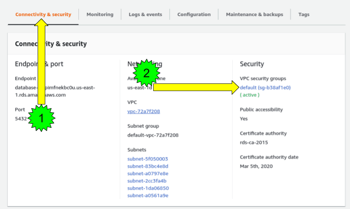Click the subnet-a0797e8e link

coord(147,173)
